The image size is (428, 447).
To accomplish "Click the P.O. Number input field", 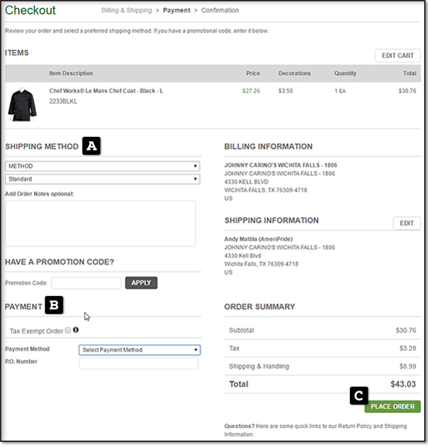I will [138, 364].
